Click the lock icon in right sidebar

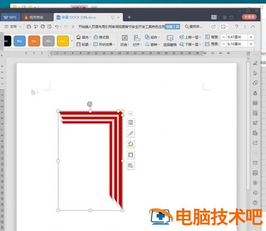255,93
